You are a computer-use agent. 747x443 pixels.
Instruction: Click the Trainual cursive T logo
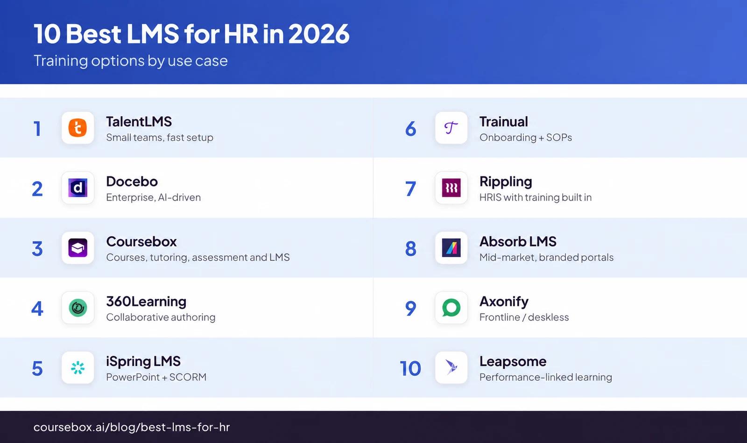(x=451, y=128)
